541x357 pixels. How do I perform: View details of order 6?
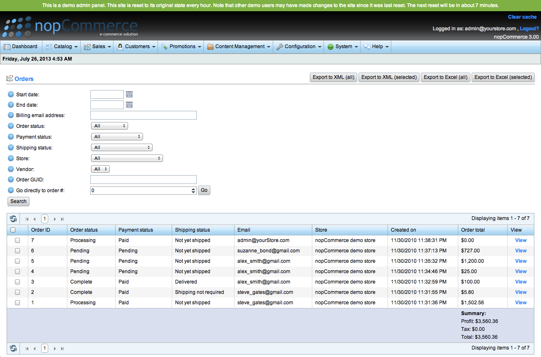click(x=521, y=251)
